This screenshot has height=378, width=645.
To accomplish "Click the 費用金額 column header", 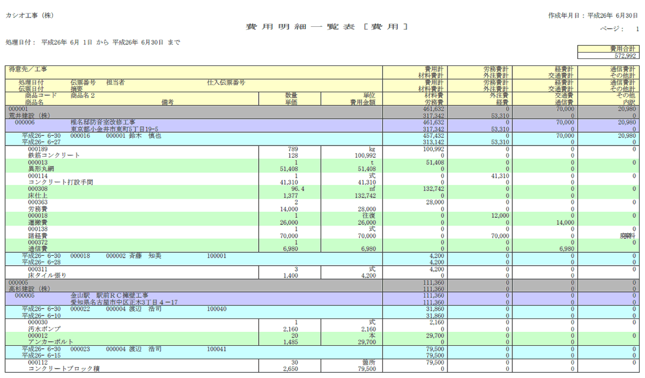I will pyautogui.click(x=363, y=102).
